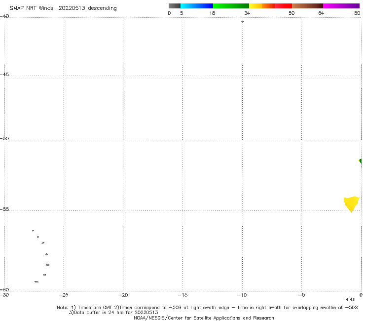Click the magenta-purple segment of color bar

click(x=341, y=6)
